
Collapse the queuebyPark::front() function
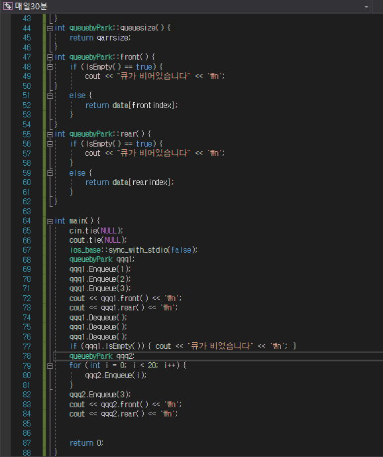tap(50, 57)
